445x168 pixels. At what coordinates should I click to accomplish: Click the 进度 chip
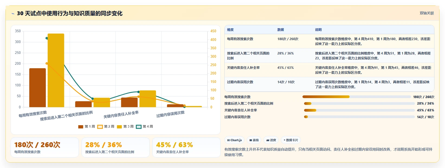[271, 140]
